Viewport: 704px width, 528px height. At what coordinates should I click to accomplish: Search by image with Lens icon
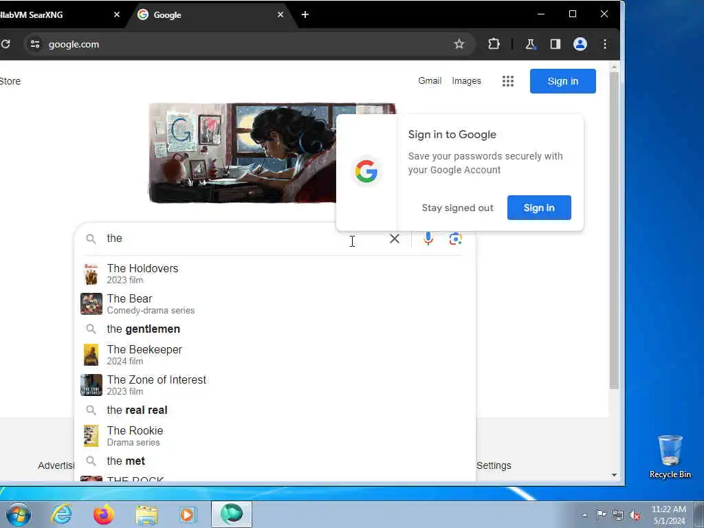tap(455, 239)
